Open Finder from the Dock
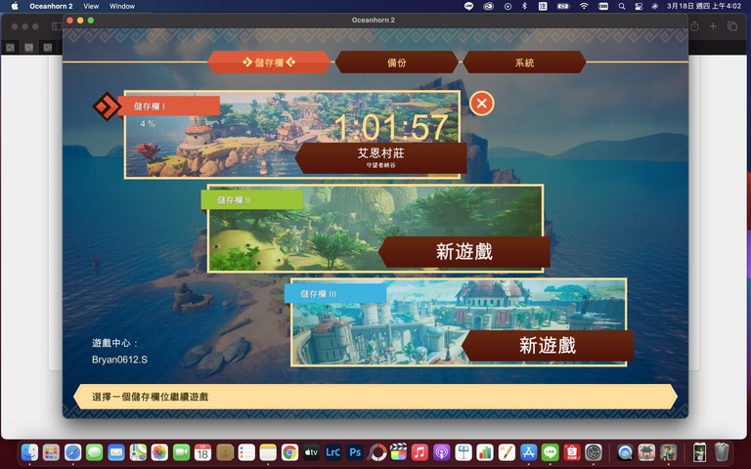 pyautogui.click(x=29, y=451)
